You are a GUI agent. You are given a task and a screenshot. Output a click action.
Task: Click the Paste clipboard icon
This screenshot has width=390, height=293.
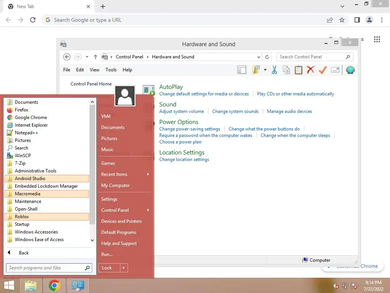(x=299, y=70)
